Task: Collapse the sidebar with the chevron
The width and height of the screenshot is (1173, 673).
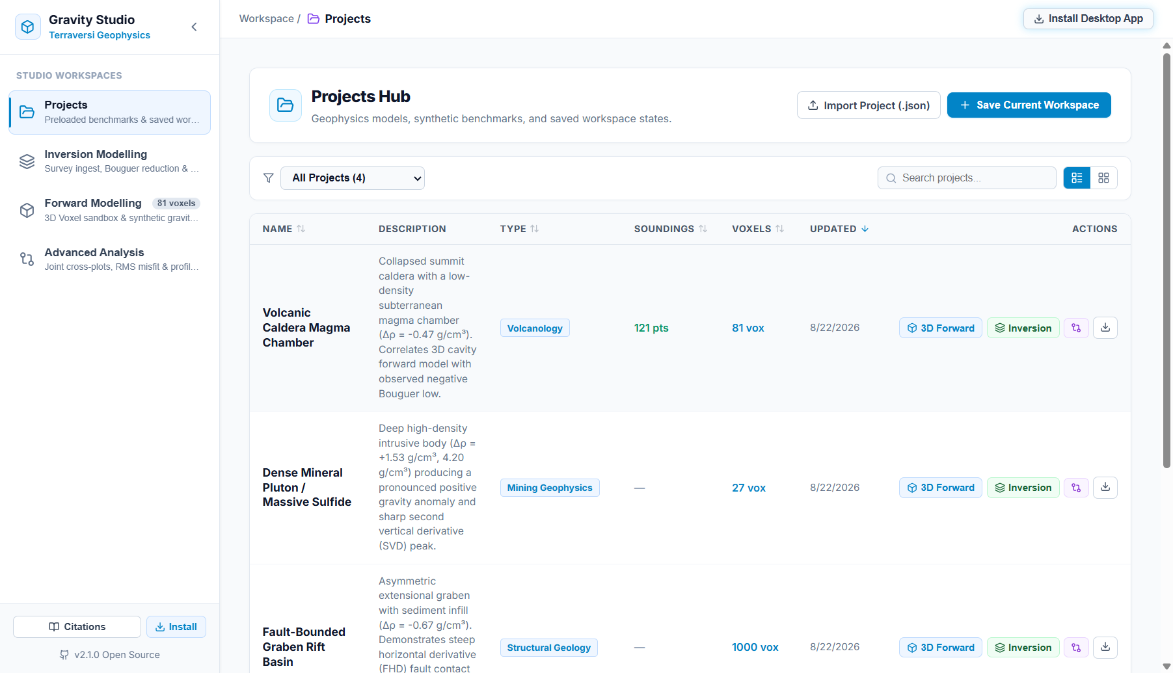Action: coord(194,27)
